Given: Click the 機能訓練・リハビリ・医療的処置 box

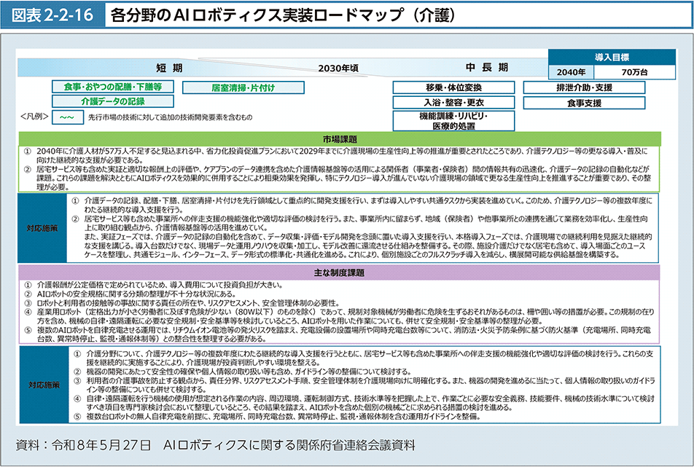Looking at the screenshot, I should tap(453, 121).
